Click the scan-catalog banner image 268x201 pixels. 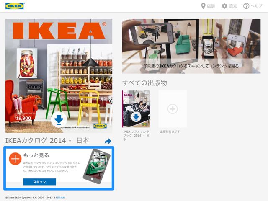coord(191,46)
